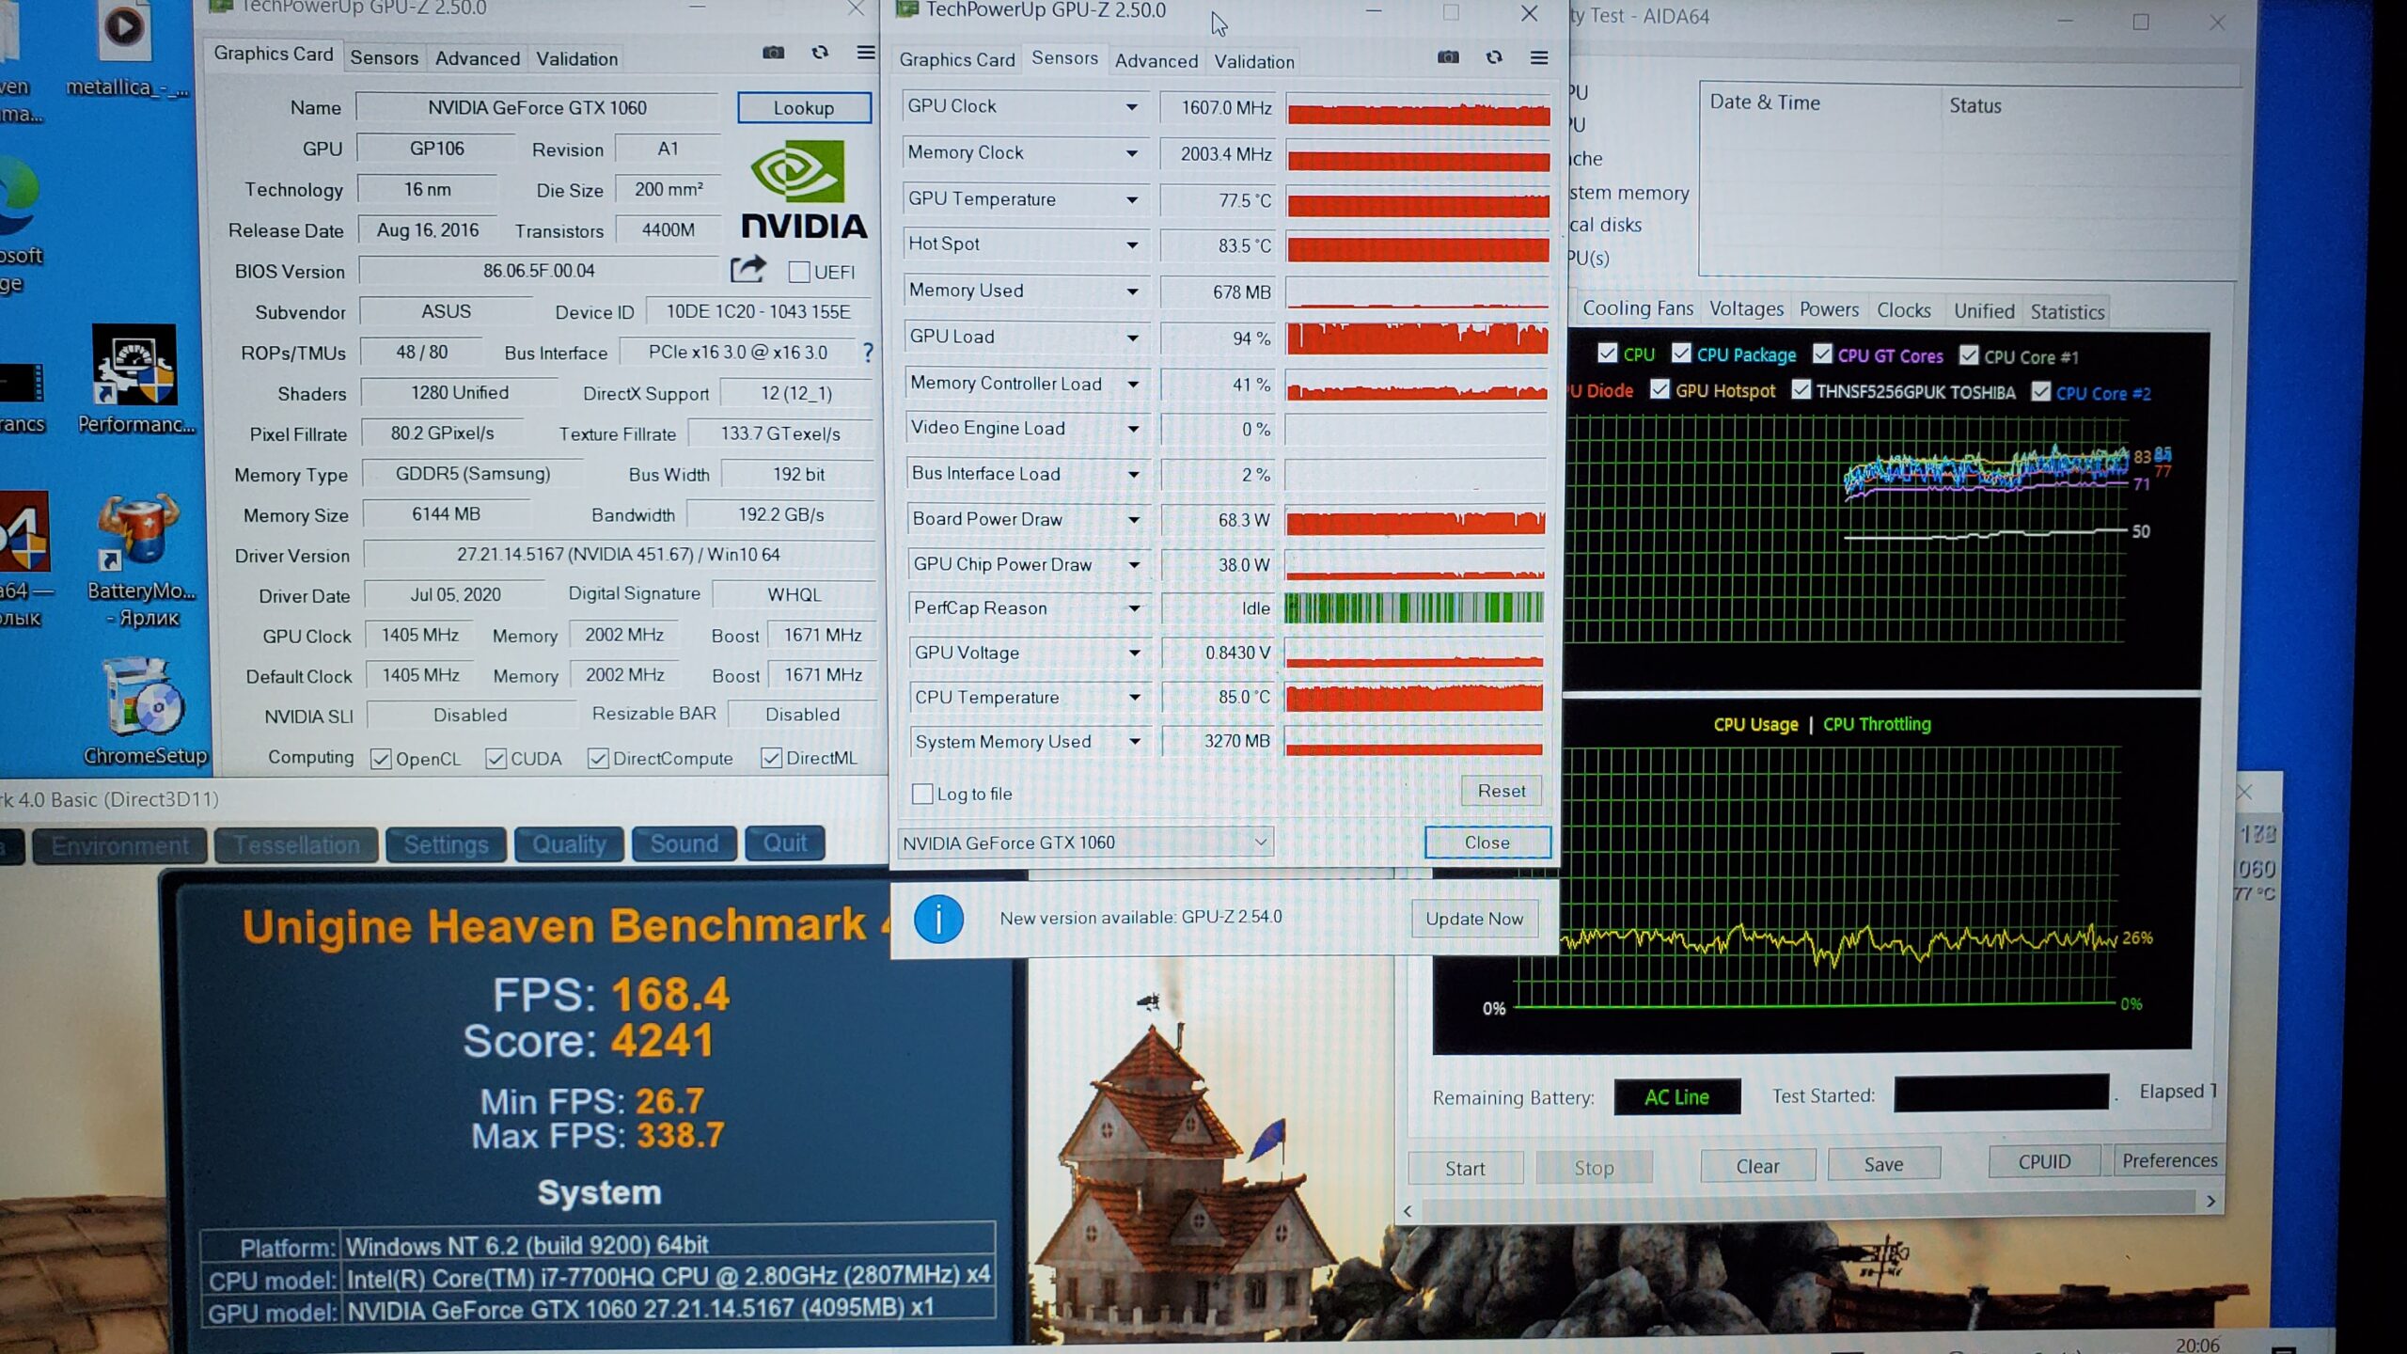Click the Tessellation button in the Heaven menu
Image resolution: width=2407 pixels, height=1354 pixels.
(296, 844)
